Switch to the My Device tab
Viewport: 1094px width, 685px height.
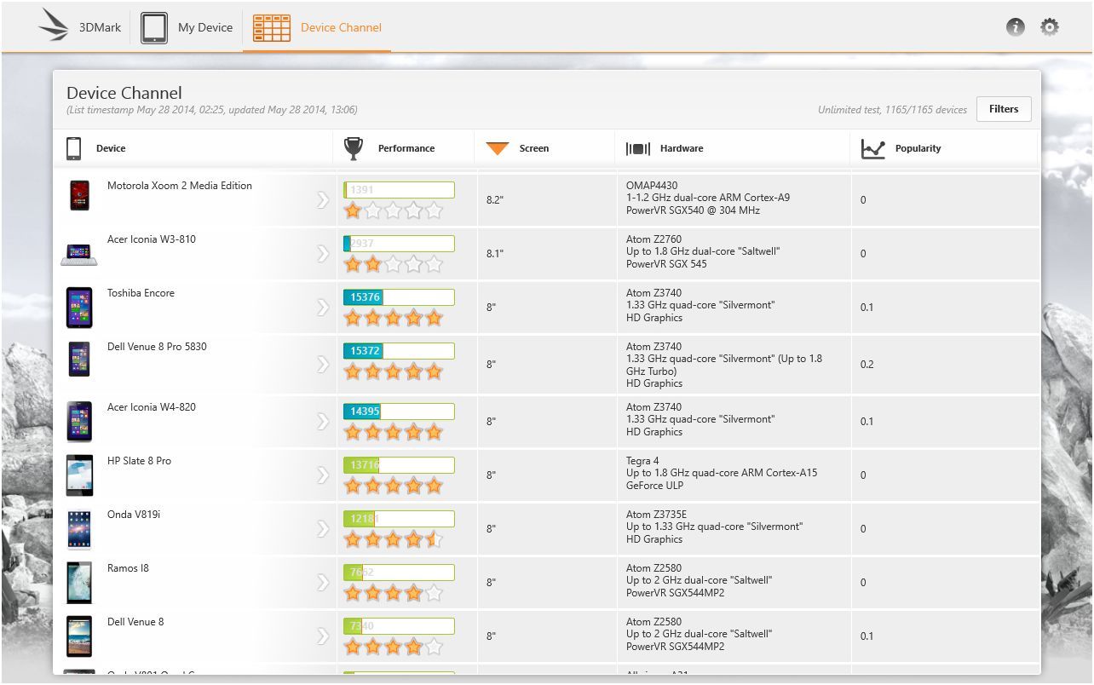205,27
